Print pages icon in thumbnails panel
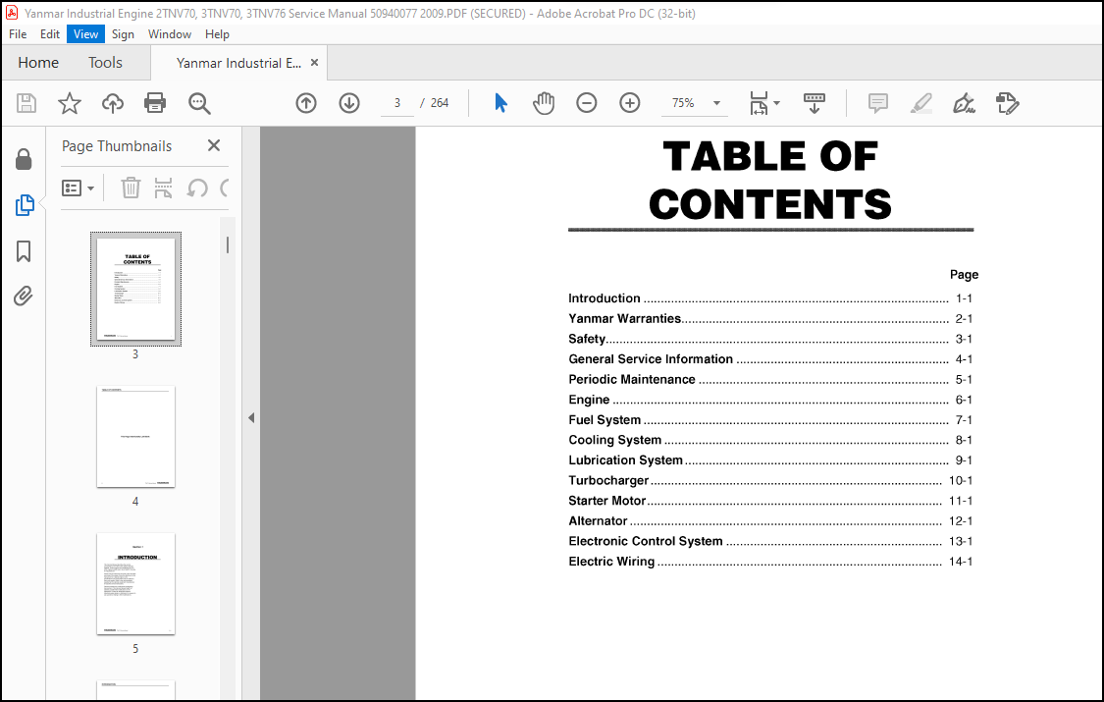 [x=163, y=188]
